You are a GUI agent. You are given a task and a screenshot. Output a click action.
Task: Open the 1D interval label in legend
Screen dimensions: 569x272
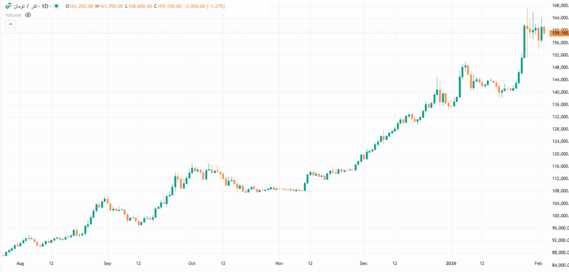46,7
